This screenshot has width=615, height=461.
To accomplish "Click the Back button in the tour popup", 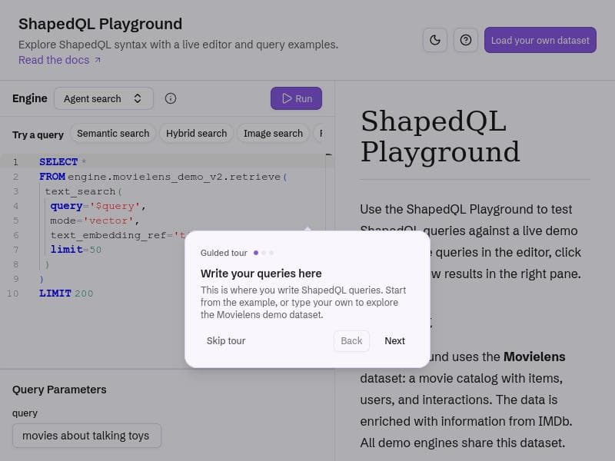I will [x=351, y=340].
